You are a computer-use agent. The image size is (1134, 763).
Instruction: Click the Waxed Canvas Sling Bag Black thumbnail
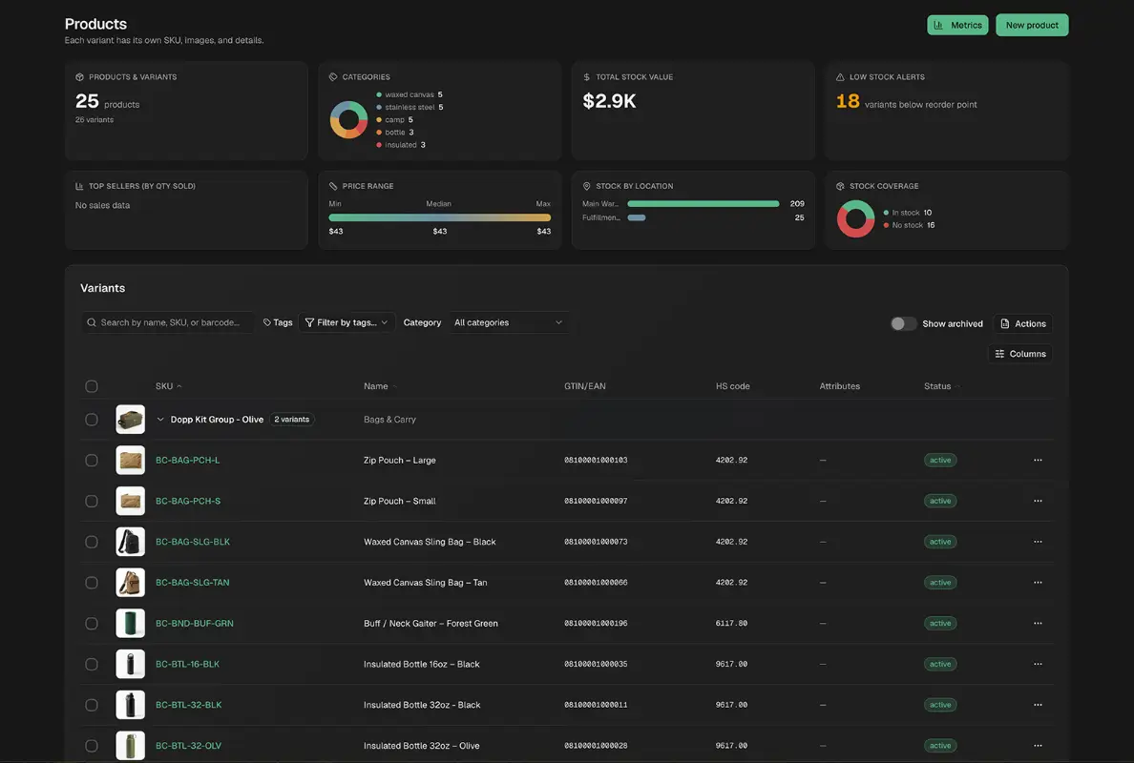click(x=130, y=542)
